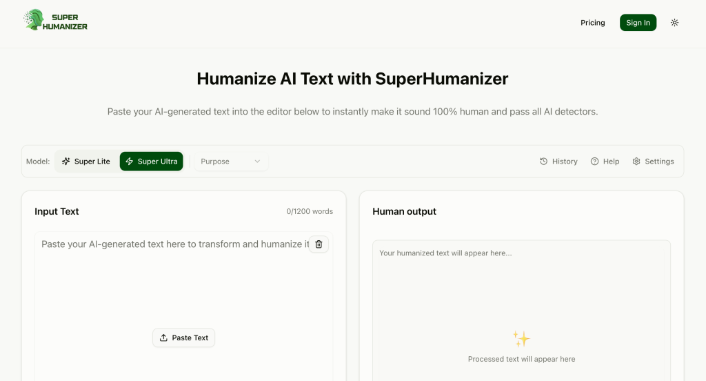Screen dimensions: 706x381
Task: Click the upload icon in Paste Text
Action: [x=163, y=338]
